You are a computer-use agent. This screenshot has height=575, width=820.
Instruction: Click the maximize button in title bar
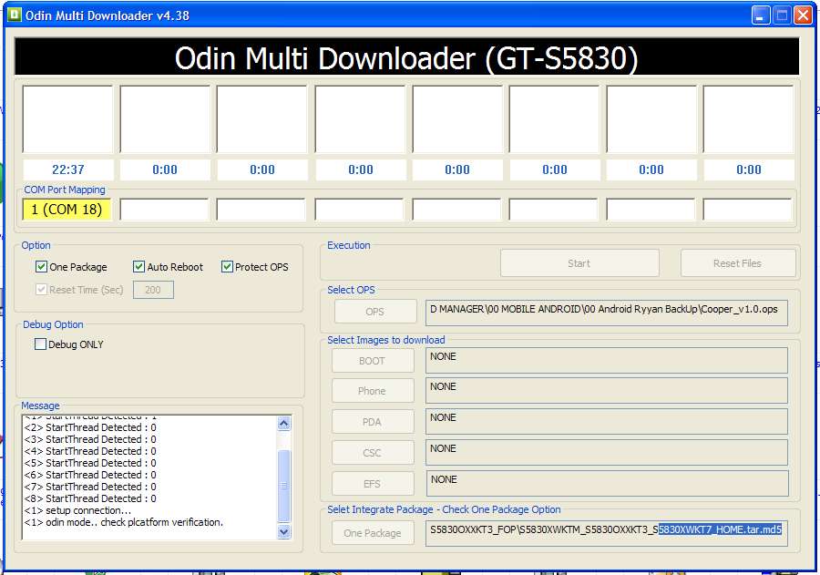[782, 15]
